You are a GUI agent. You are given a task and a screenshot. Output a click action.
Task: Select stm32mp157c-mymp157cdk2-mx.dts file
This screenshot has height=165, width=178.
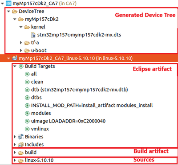79,35
